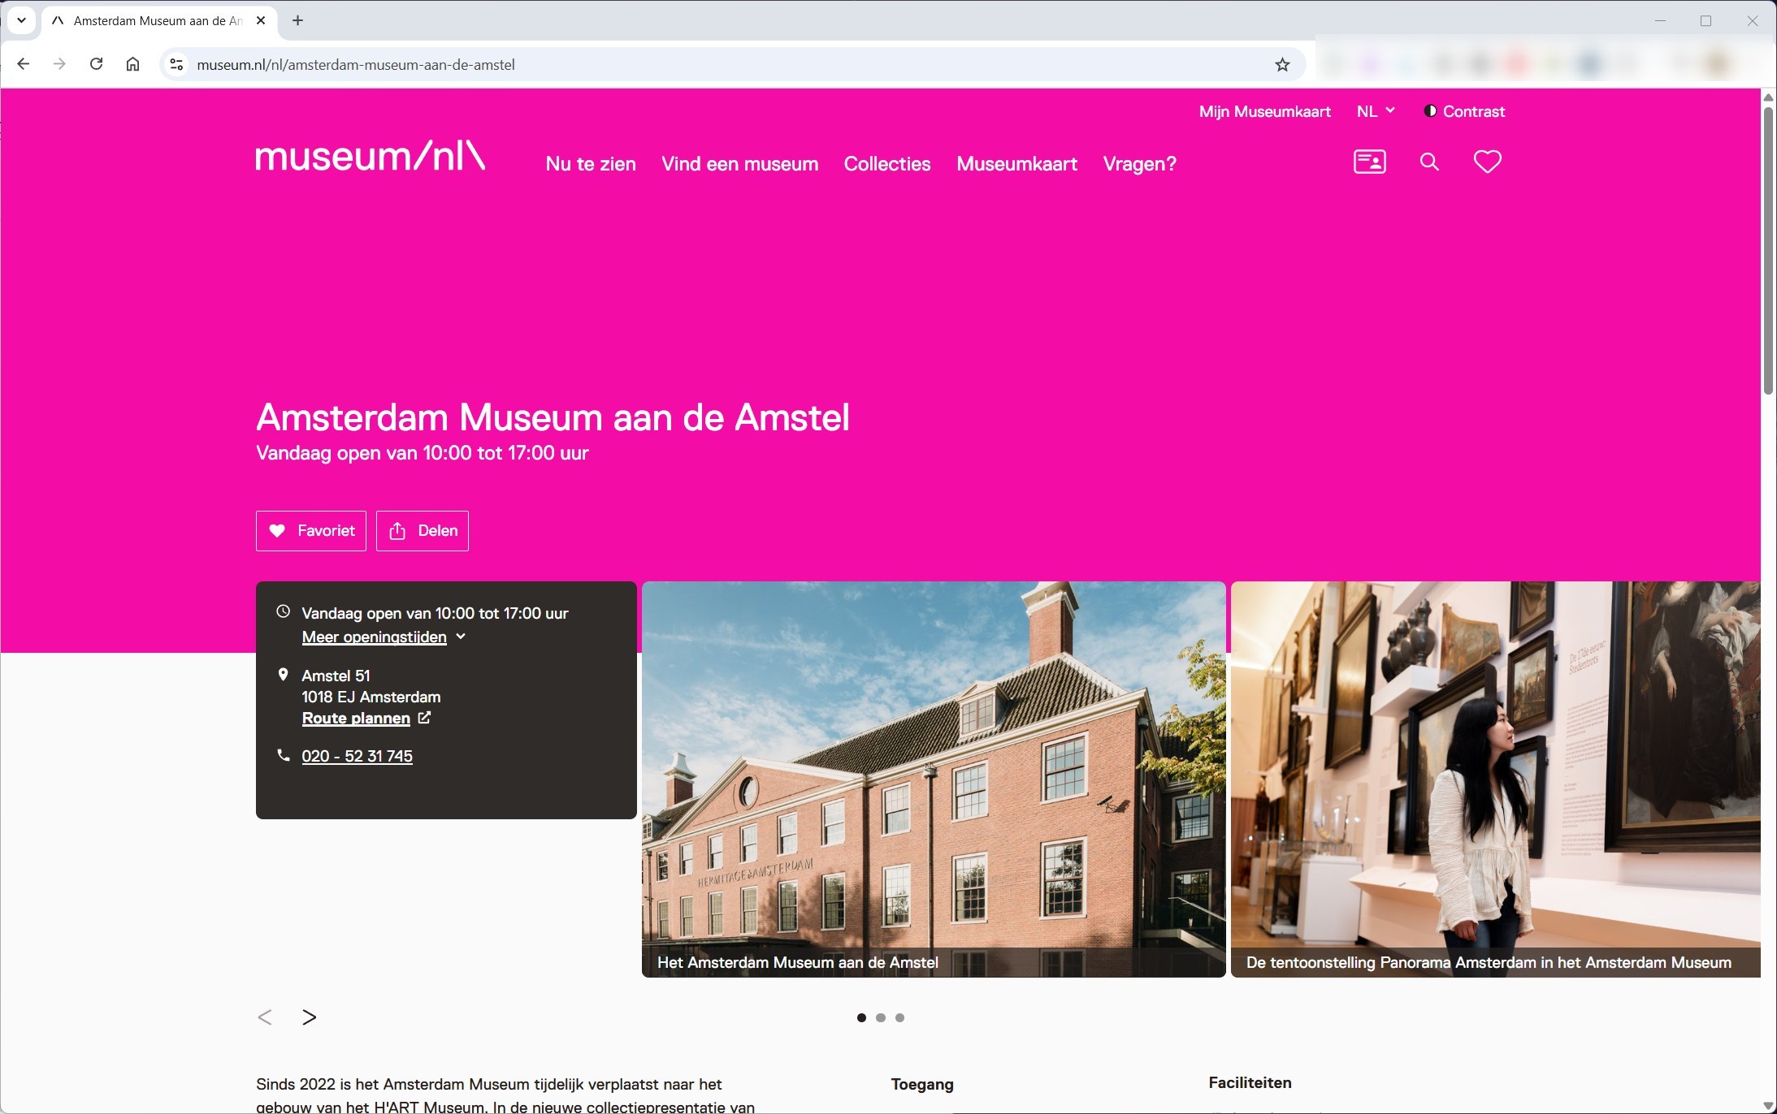Click the Toegang heading
The width and height of the screenshot is (1777, 1114).
(922, 1084)
